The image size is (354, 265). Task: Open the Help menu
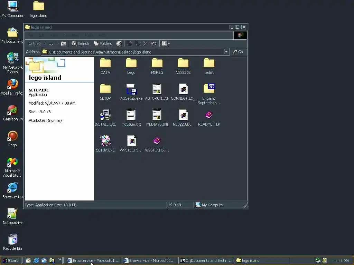pyautogui.click(x=102, y=36)
